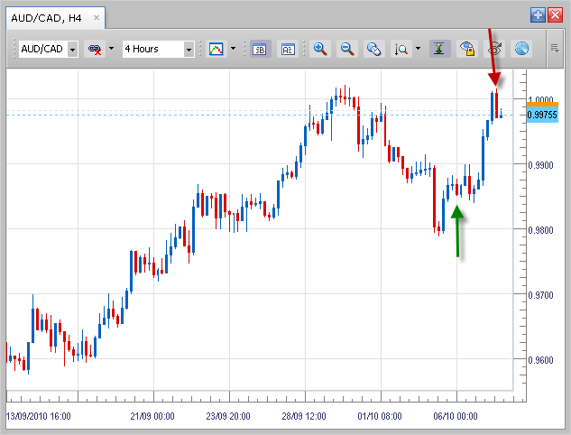The width and height of the screenshot is (571, 435).
Task: Click the eye with padlock icon
Action: click(x=467, y=49)
